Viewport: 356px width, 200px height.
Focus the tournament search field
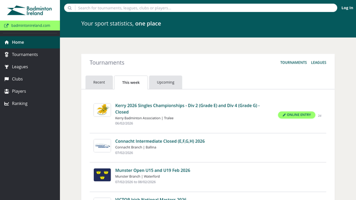pos(206,8)
